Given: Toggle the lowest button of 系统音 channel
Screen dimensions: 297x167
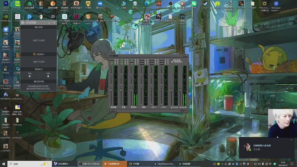Looking at the screenshot, I should (x=112, y=64).
